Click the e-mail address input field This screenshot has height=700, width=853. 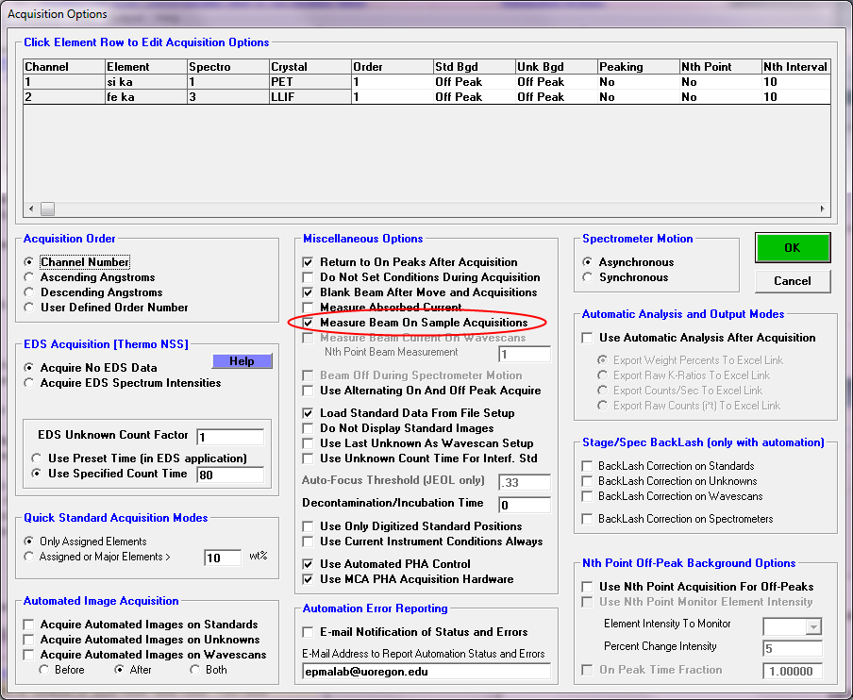[x=426, y=671]
